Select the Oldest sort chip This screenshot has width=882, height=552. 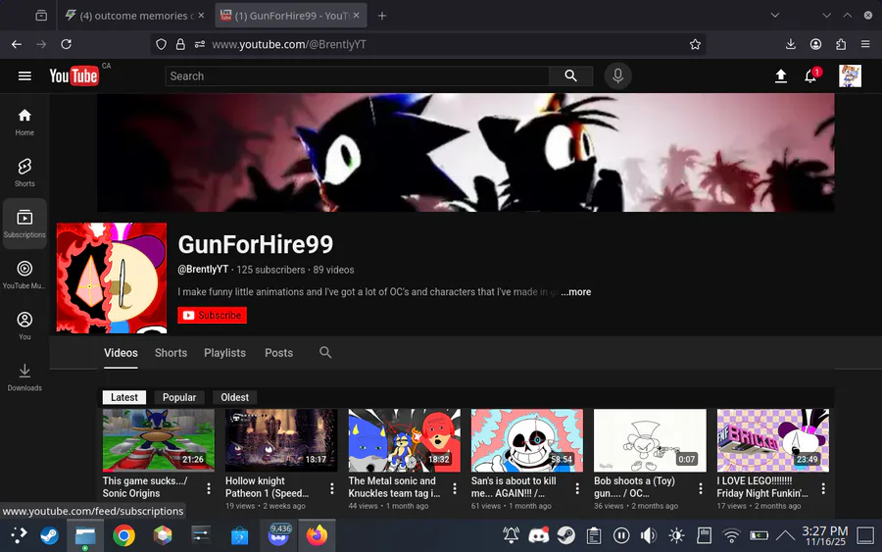click(234, 397)
